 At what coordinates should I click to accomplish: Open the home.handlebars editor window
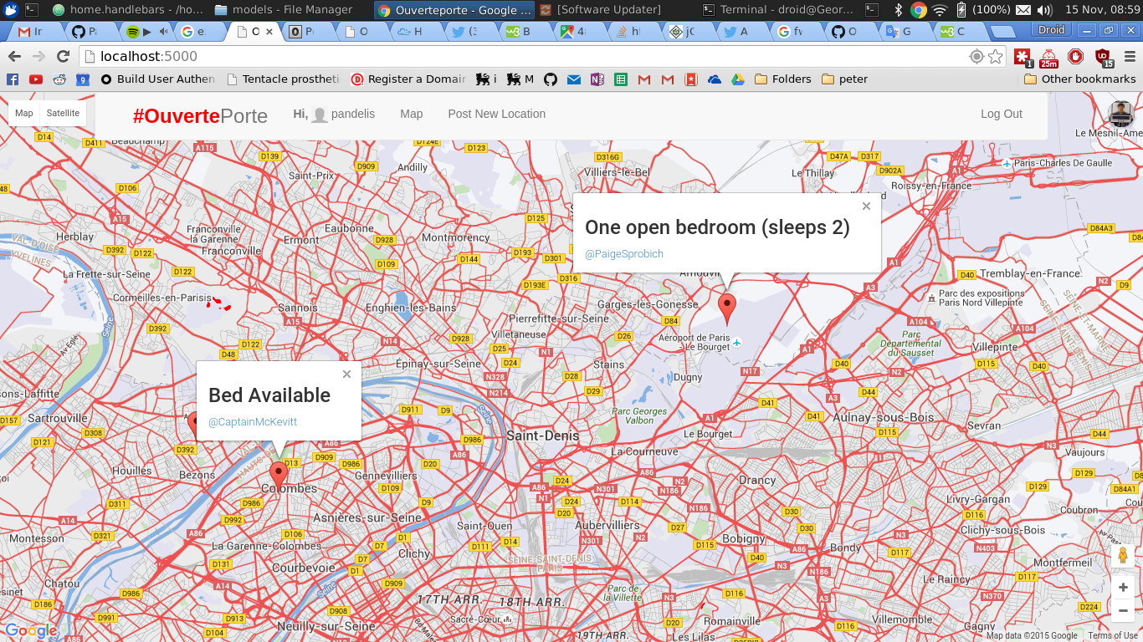pyautogui.click(x=127, y=10)
